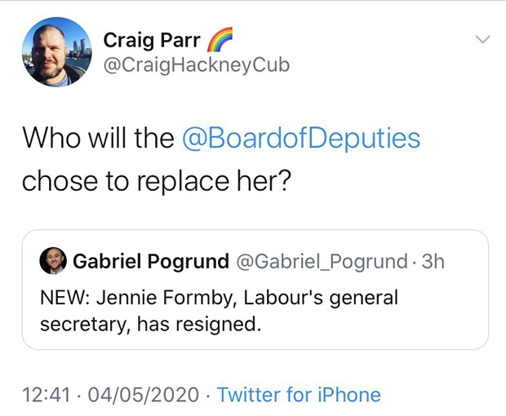Click the quoted tweet's 3h timestamp

(432, 261)
